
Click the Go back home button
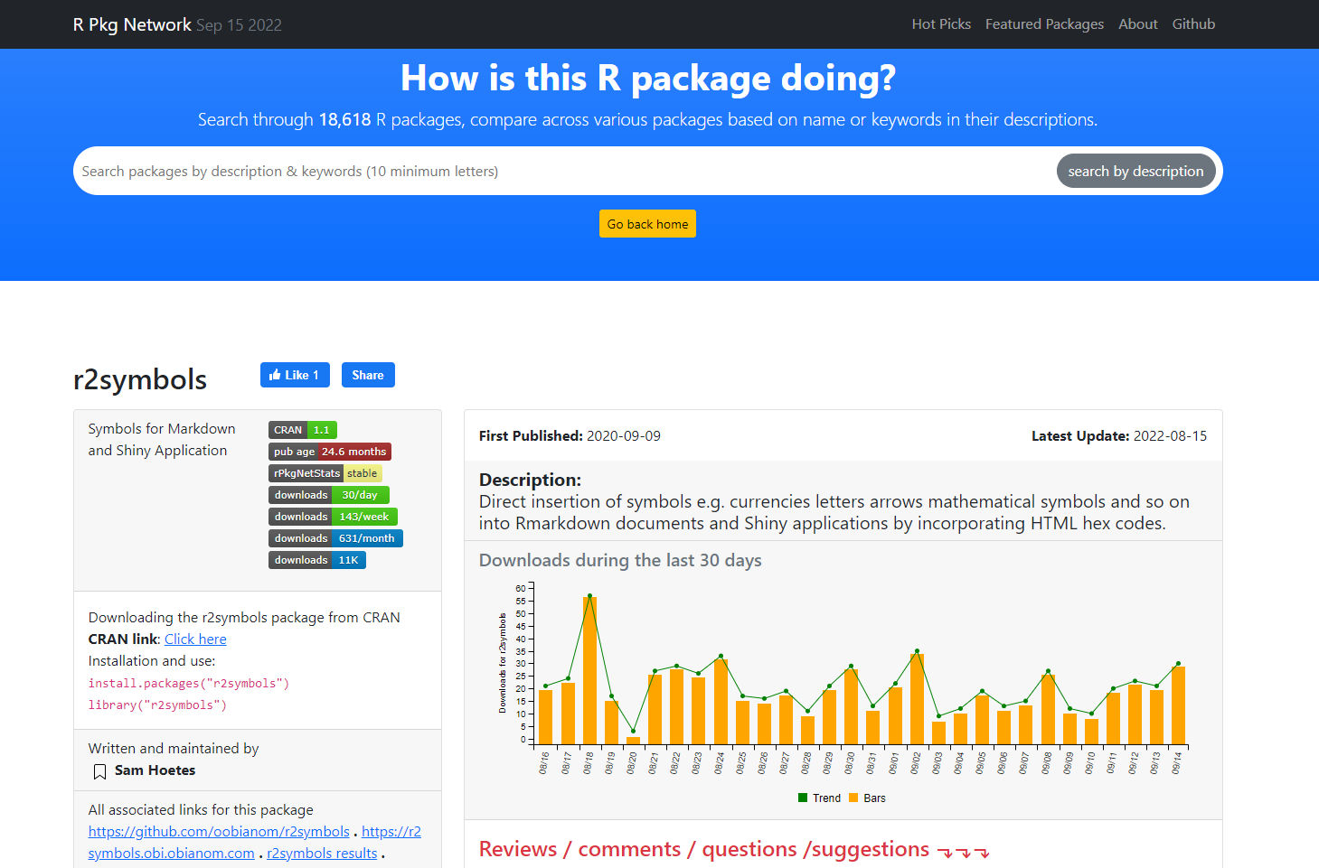[x=647, y=224]
